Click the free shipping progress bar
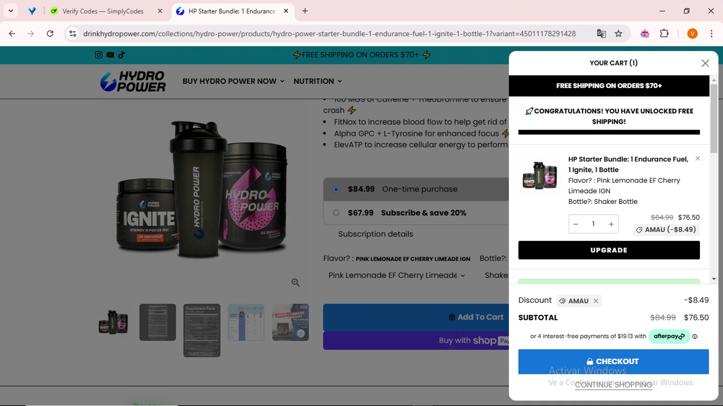This screenshot has width=723, height=406. (609, 132)
